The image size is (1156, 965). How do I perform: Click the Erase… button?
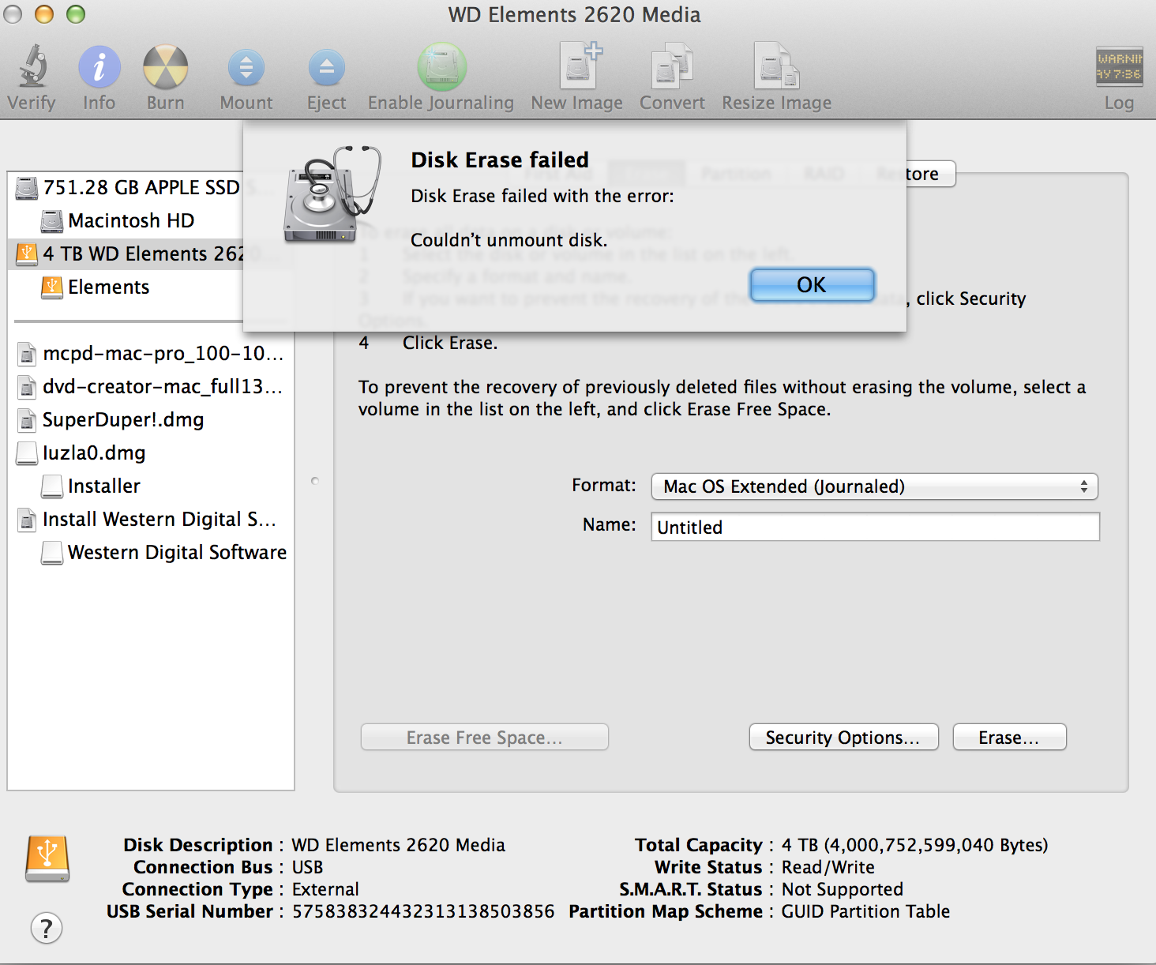1009,738
